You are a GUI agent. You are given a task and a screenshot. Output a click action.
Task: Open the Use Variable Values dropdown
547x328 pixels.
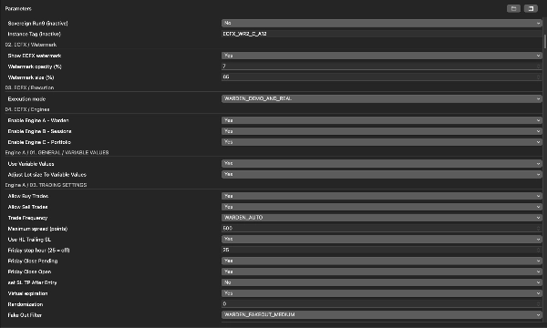[x=382, y=163]
